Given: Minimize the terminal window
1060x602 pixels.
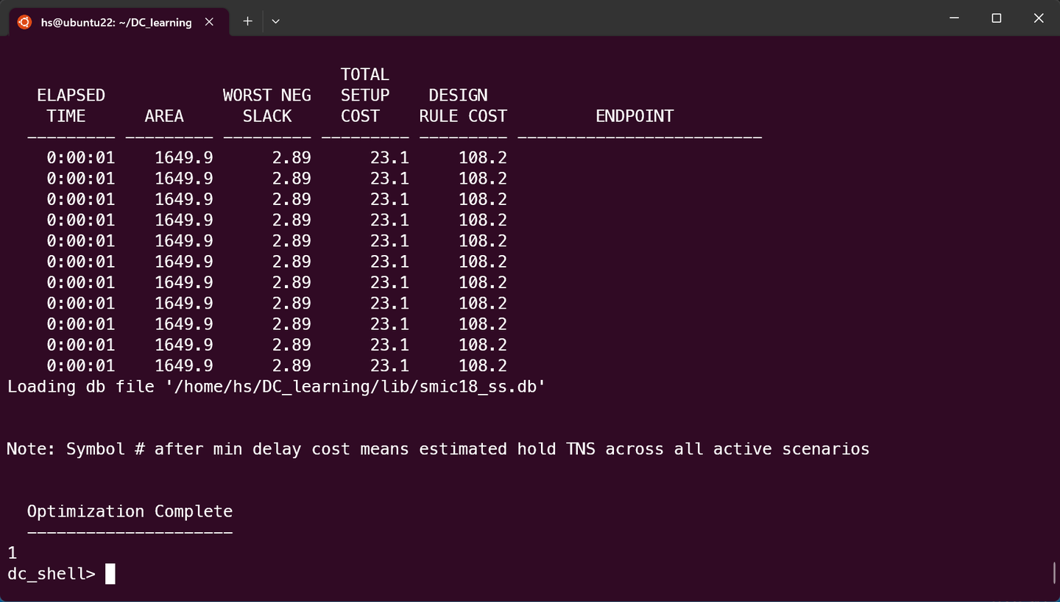Looking at the screenshot, I should pos(954,18).
